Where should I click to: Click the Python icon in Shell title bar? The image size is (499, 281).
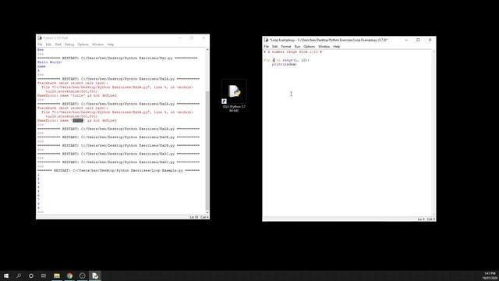[40, 38]
